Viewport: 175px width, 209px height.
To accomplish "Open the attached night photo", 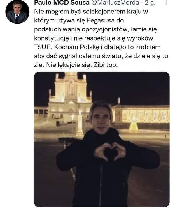I will [x=101, y=139].
